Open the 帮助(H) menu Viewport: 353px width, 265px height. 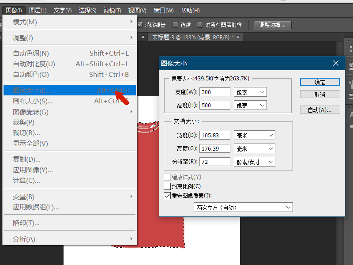click(x=190, y=10)
